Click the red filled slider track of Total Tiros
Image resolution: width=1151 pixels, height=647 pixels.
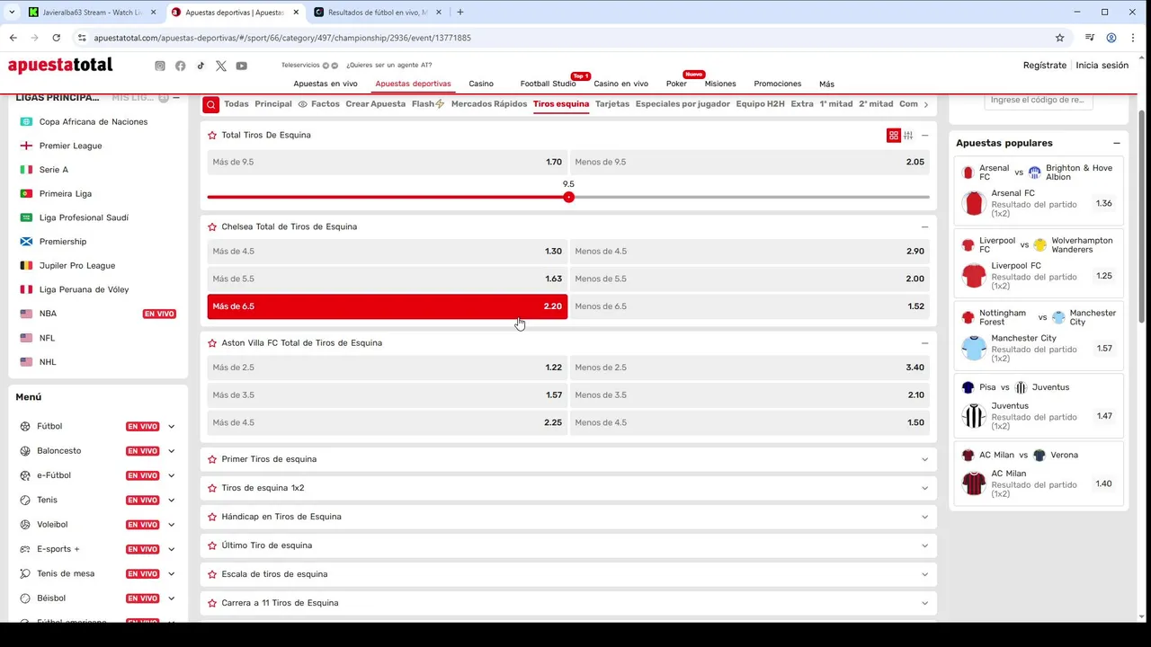coord(387,197)
